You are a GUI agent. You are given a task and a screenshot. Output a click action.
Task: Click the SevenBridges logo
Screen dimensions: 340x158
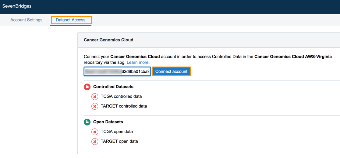click(x=17, y=6)
